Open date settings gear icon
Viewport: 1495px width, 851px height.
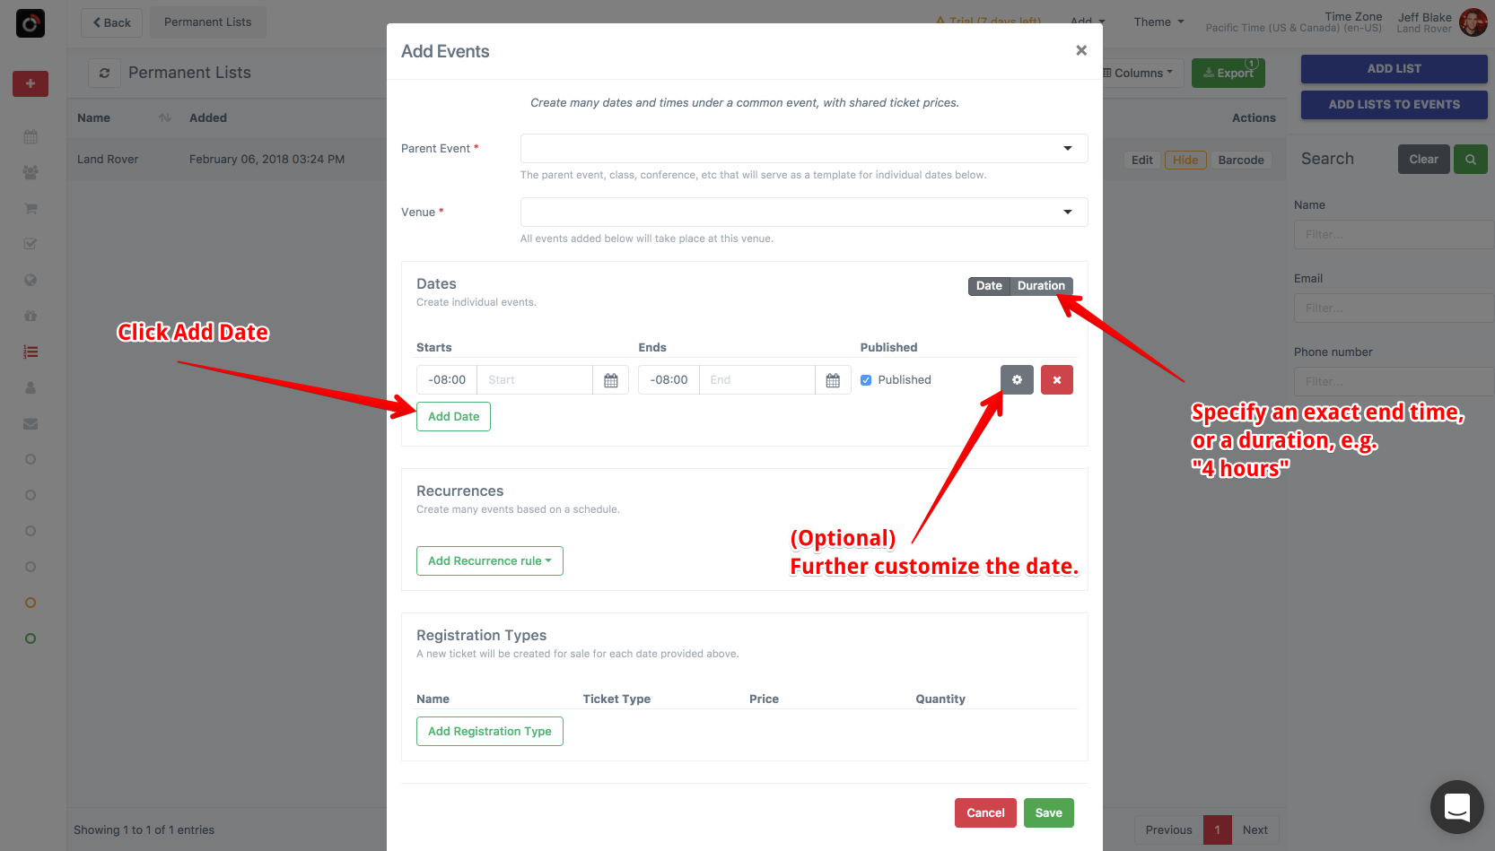(1017, 379)
